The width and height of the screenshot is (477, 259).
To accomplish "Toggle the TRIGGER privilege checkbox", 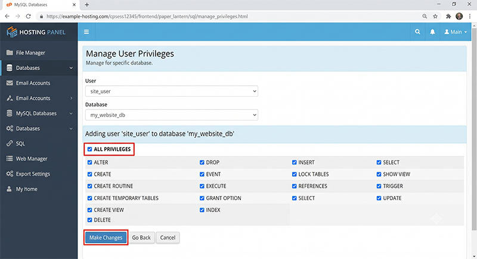I will tap(379, 186).
